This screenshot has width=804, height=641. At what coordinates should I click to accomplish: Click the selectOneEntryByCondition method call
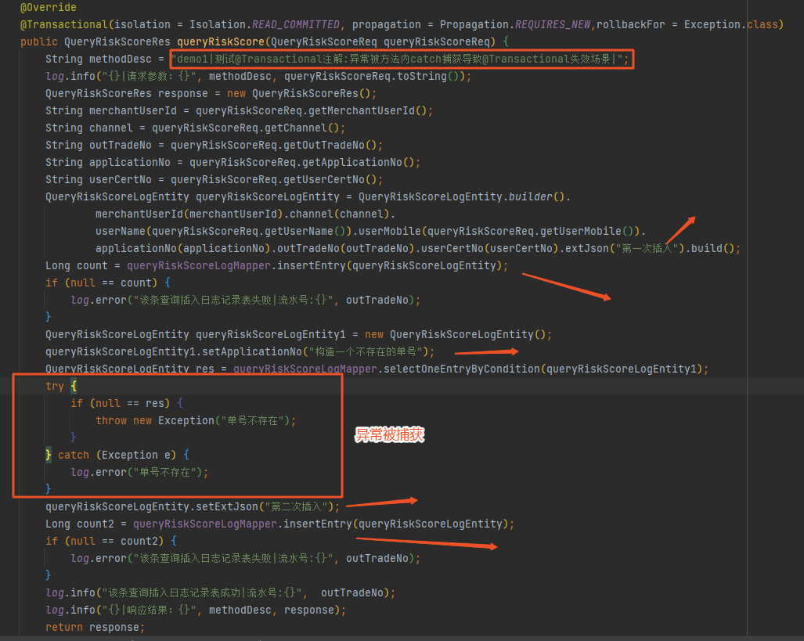(461, 369)
